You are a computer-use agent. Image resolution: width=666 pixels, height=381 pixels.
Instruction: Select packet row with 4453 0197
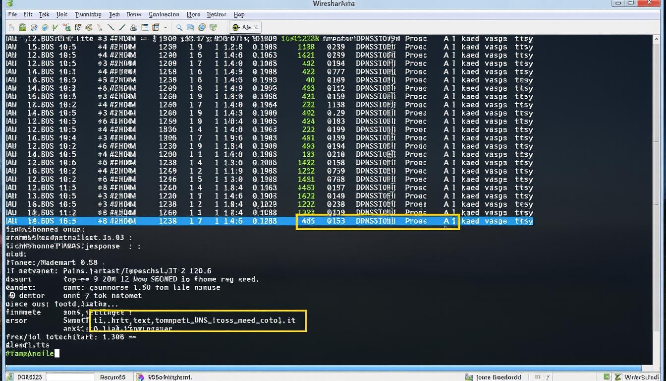[269, 188]
